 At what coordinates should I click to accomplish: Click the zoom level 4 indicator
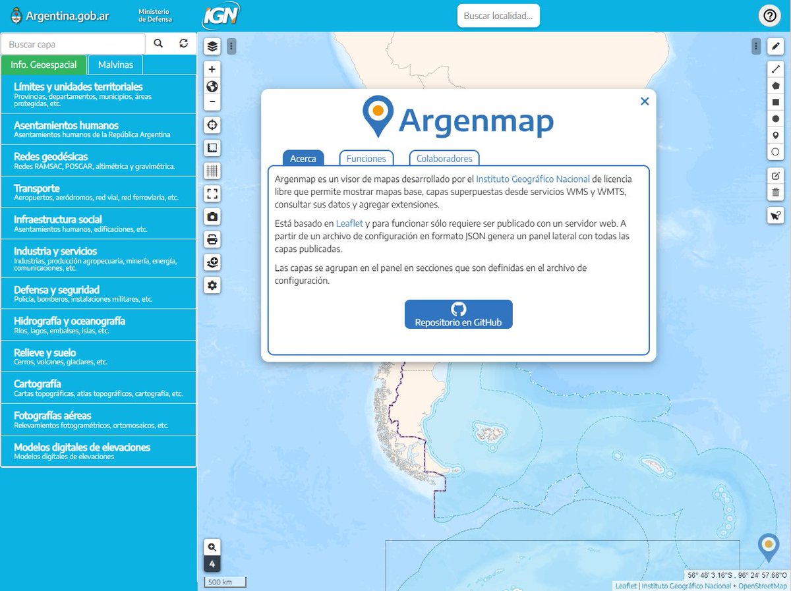tap(212, 565)
